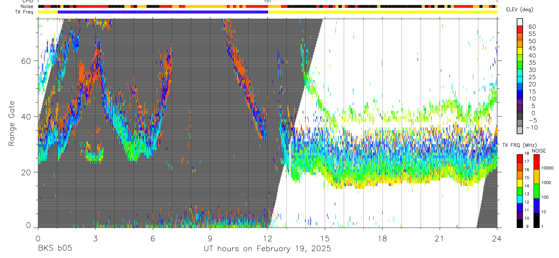Click the x-axis hour label '9'
Image resolution: width=559 pixels, height=258 pixels.
tap(210, 238)
